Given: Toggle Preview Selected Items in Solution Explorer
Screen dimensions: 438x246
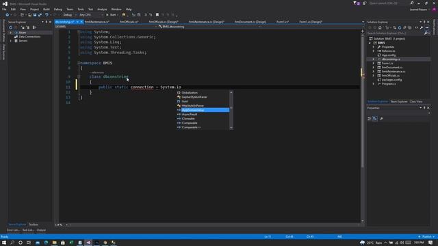Looking at the screenshot, I should [x=427, y=27].
